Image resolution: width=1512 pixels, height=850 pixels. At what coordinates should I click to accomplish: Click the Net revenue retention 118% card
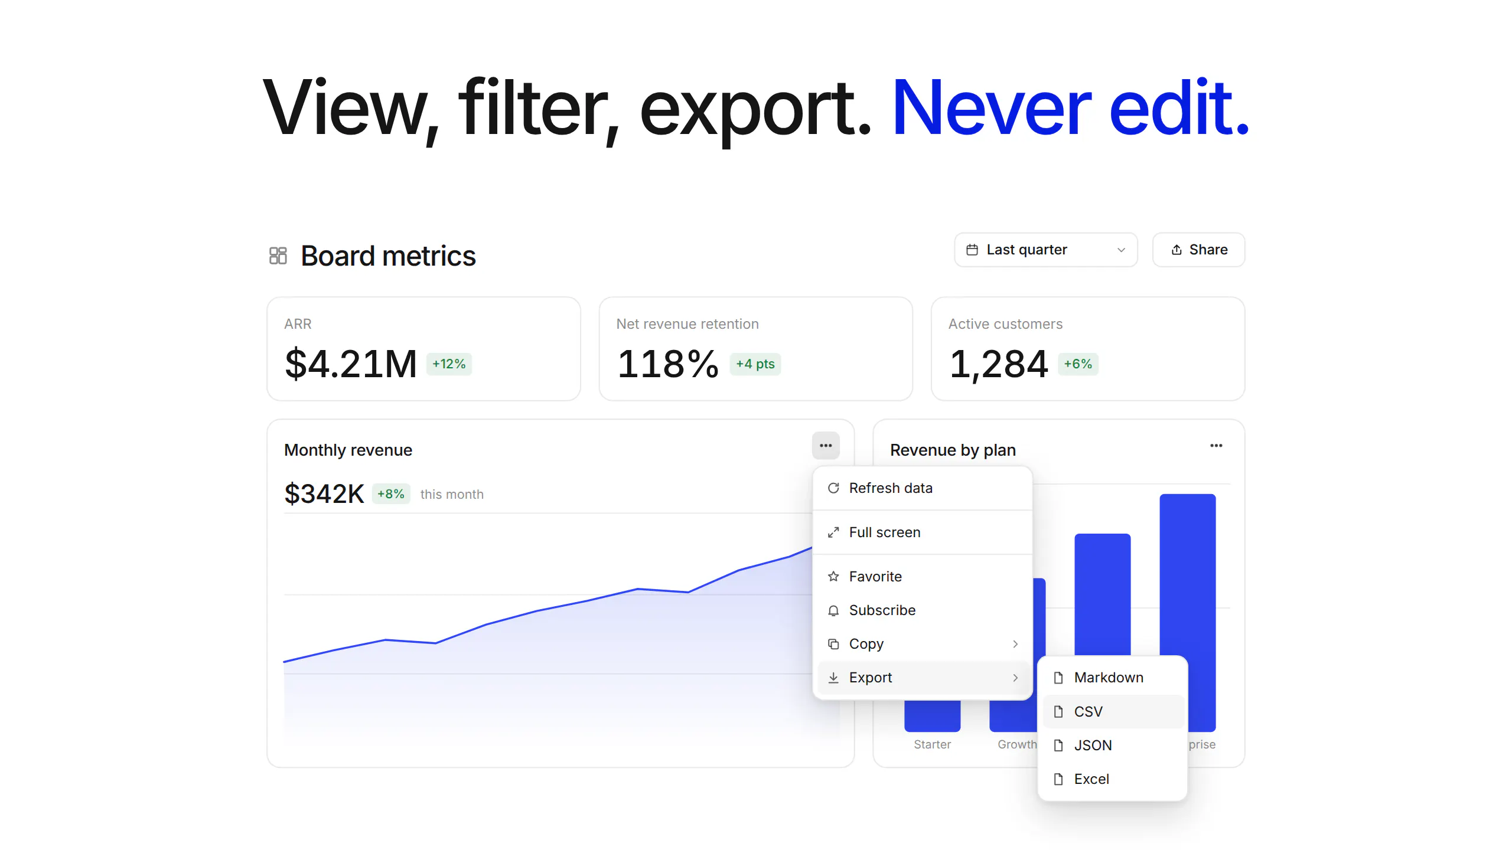756,349
